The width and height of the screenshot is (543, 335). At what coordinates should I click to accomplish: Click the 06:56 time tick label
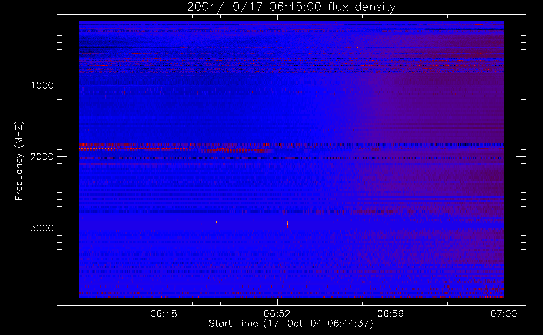(x=390, y=314)
